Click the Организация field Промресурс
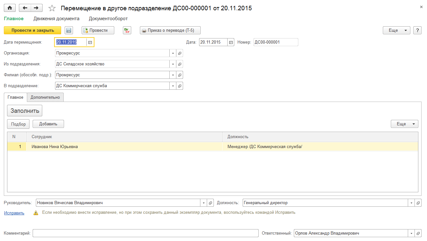Image resolution: width=427 pixels, height=241 pixels. click(x=112, y=53)
